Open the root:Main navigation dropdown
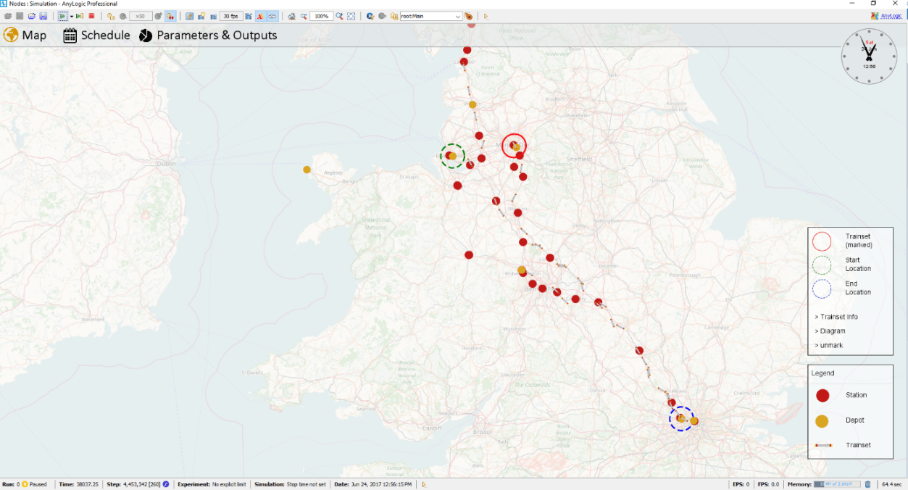This screenshot has height=490, width=908. [x=431, y=16]
